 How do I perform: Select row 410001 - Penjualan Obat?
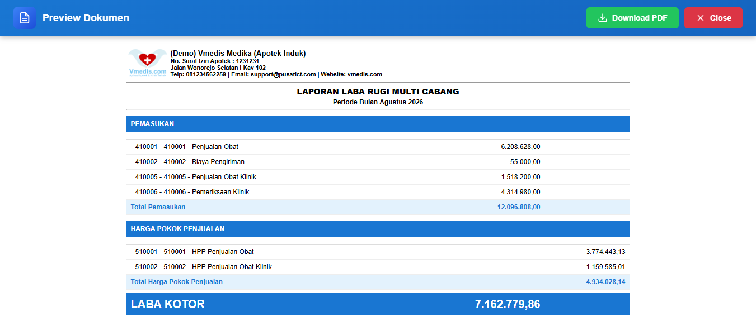click(378, 147)
